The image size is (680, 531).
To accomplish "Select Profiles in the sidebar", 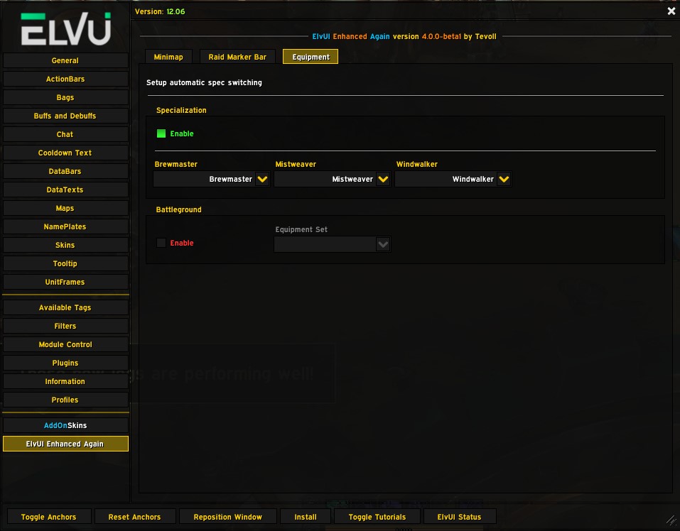I will coord(65,400).
